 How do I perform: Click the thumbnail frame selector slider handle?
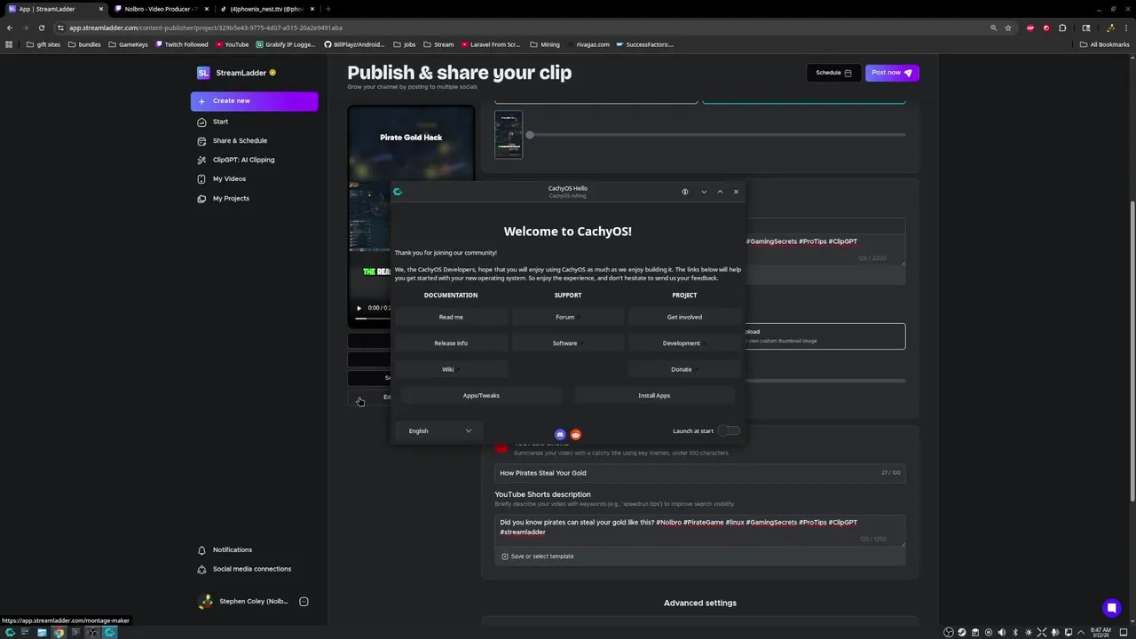pyautogui.click(x=530, y=135)
